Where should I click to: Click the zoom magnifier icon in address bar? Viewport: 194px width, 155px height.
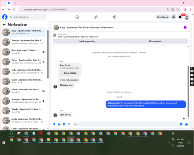pyautogui.click(x=168, y=9)
